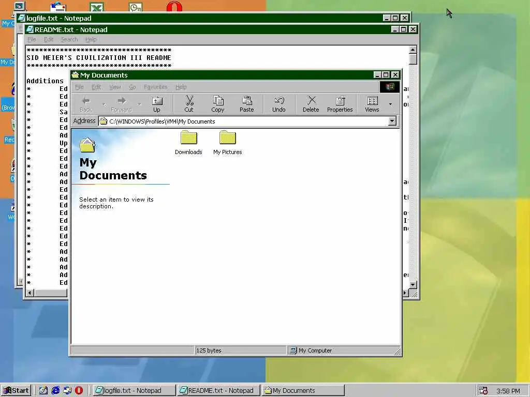Viewport: 530px width, 397px height.
Task: Change folder layout with Views icon
Action: point(372,104)
